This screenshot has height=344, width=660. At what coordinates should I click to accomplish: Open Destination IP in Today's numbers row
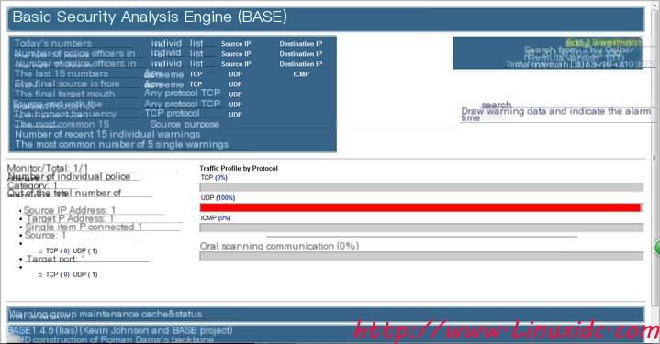click(x=301, y=44)
